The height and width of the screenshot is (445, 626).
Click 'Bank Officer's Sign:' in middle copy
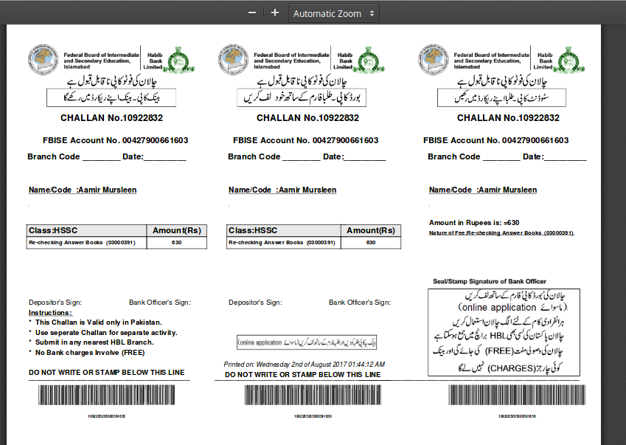tap(360, 303)
